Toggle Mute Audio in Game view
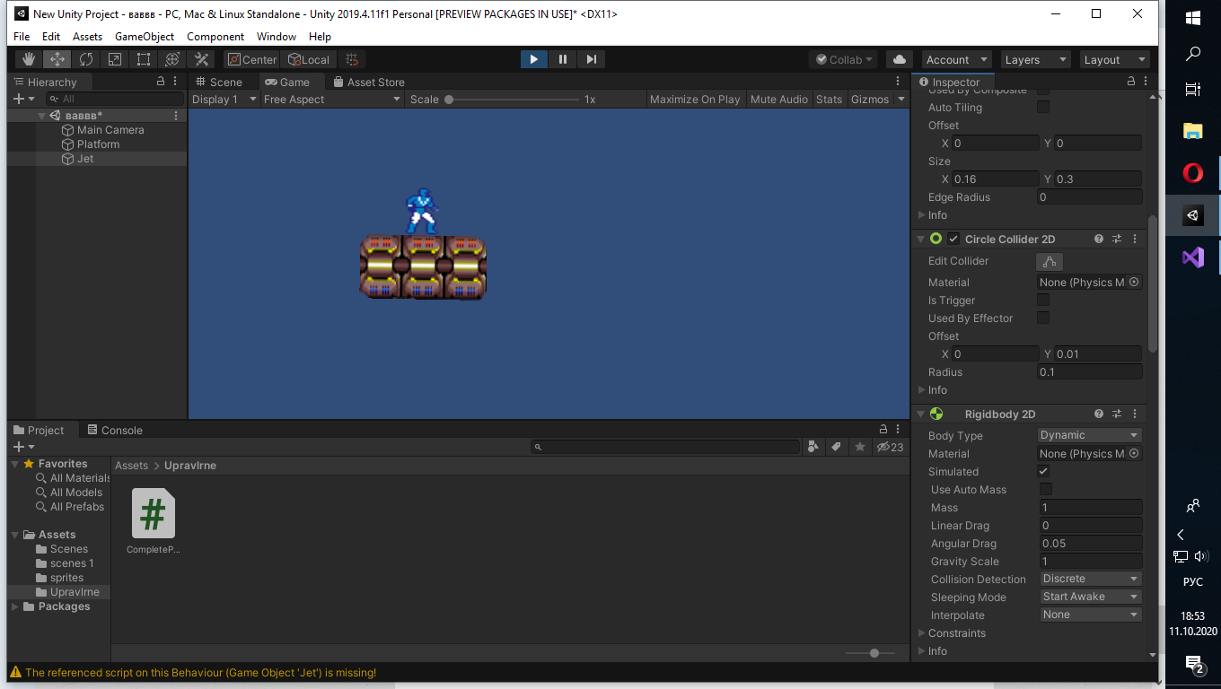 (x=778, y=99)
